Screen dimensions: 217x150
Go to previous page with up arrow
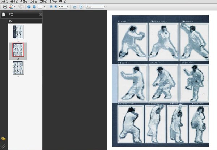[29, 7]
